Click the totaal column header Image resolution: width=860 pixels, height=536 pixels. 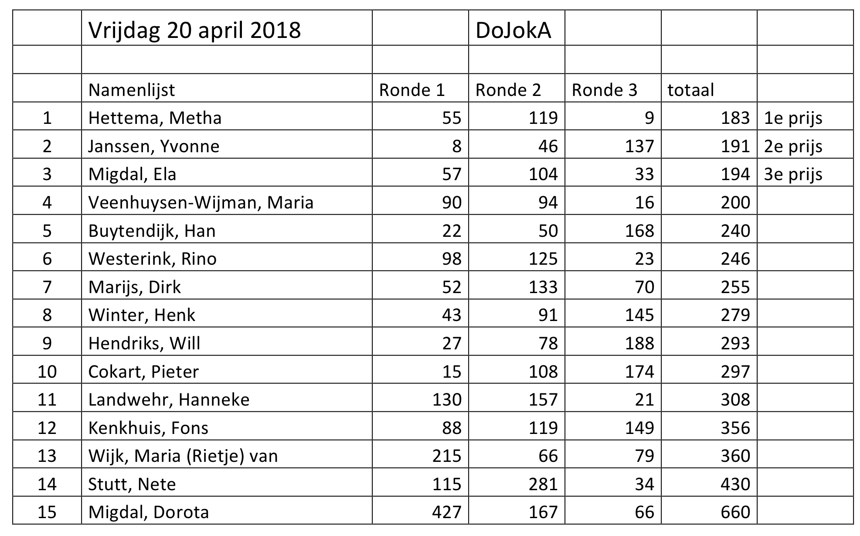click(x=709, y=88)
